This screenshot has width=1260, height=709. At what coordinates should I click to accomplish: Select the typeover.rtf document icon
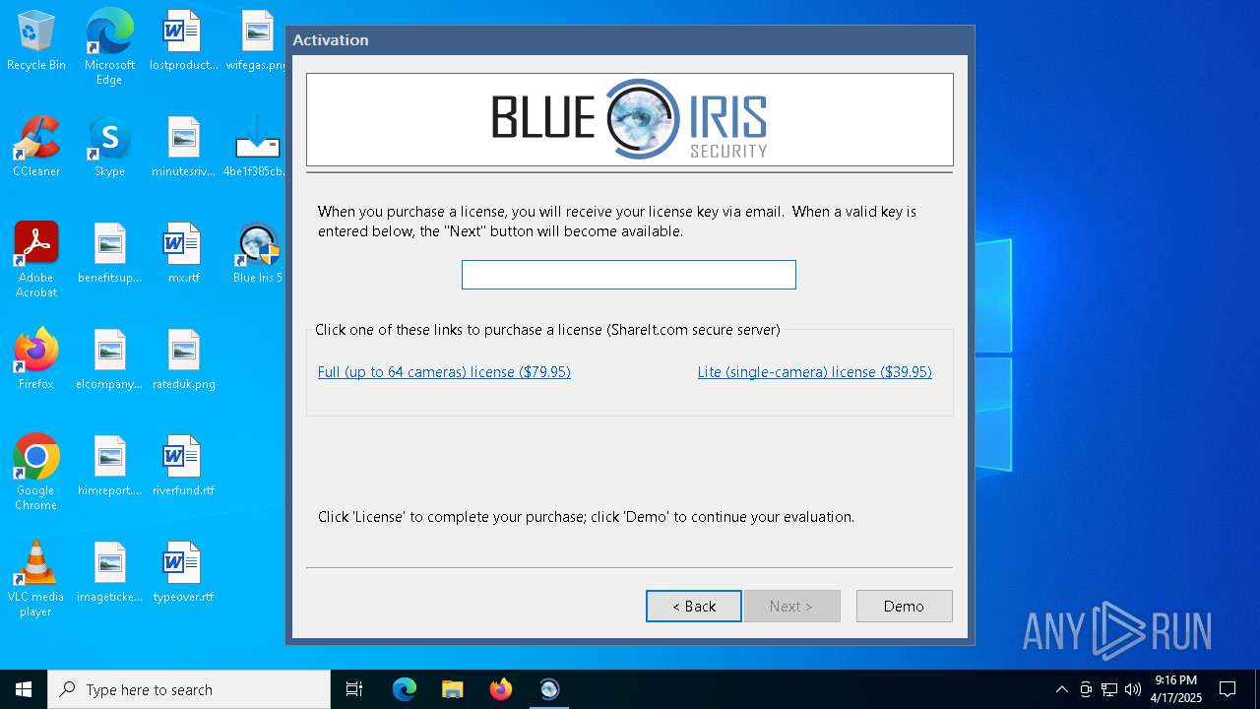183,573
